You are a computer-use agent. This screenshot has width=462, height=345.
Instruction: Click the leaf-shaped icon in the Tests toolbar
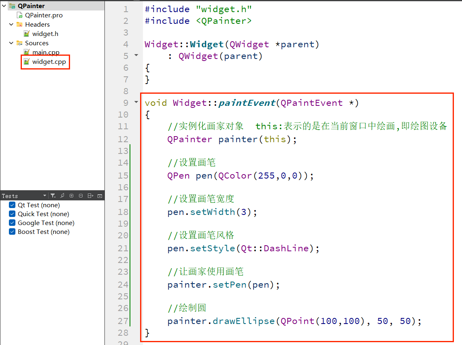point(62,196)
